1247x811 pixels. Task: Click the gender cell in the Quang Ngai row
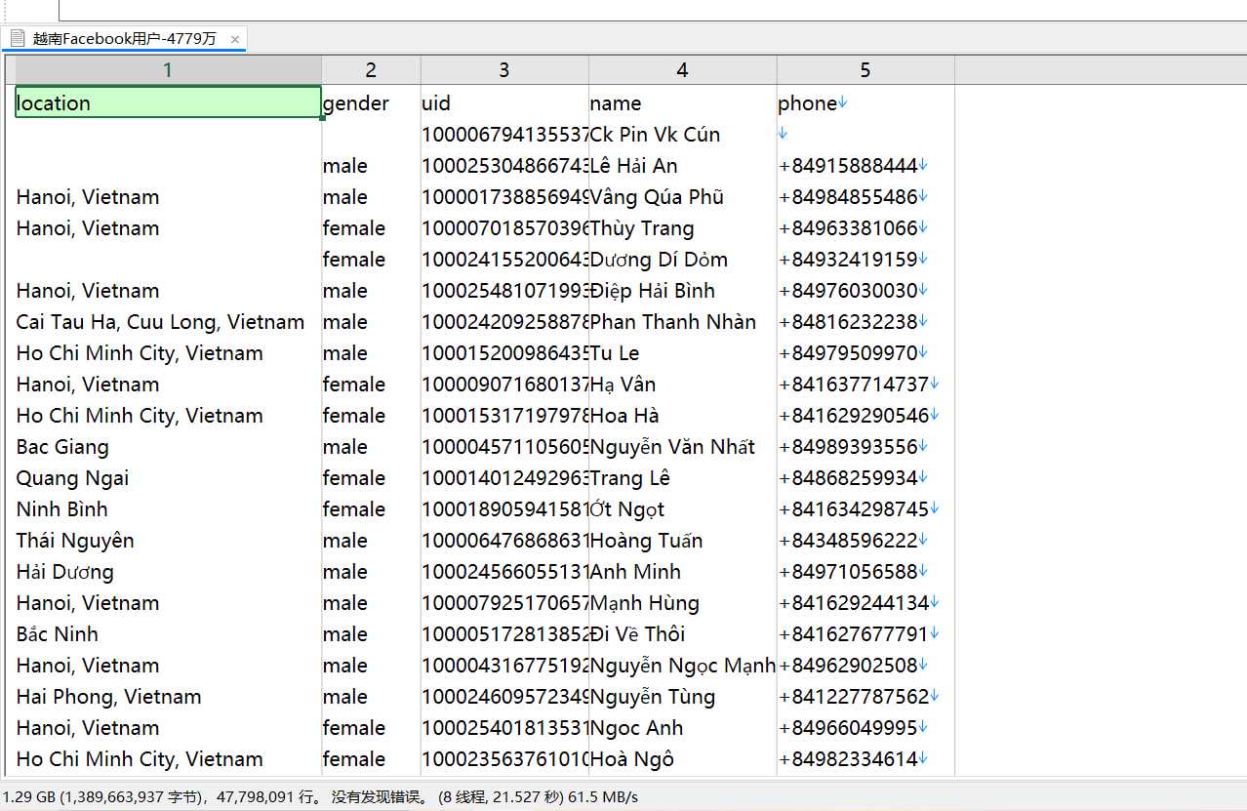(x=371, y=478)
